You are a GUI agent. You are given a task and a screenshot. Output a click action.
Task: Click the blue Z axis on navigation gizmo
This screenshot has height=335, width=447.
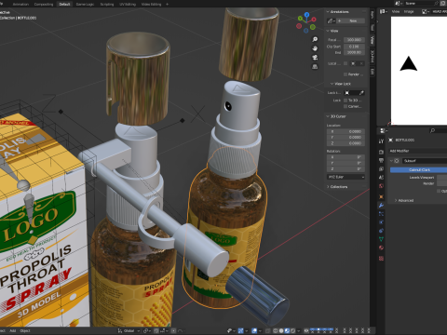(x=306, y=15)
